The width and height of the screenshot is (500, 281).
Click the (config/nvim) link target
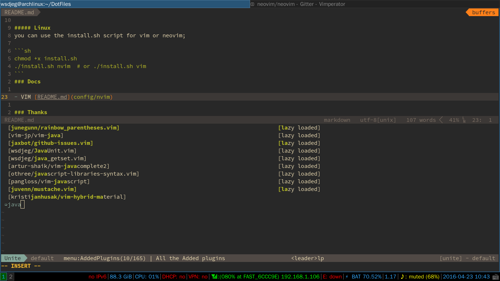coord(92,97)
